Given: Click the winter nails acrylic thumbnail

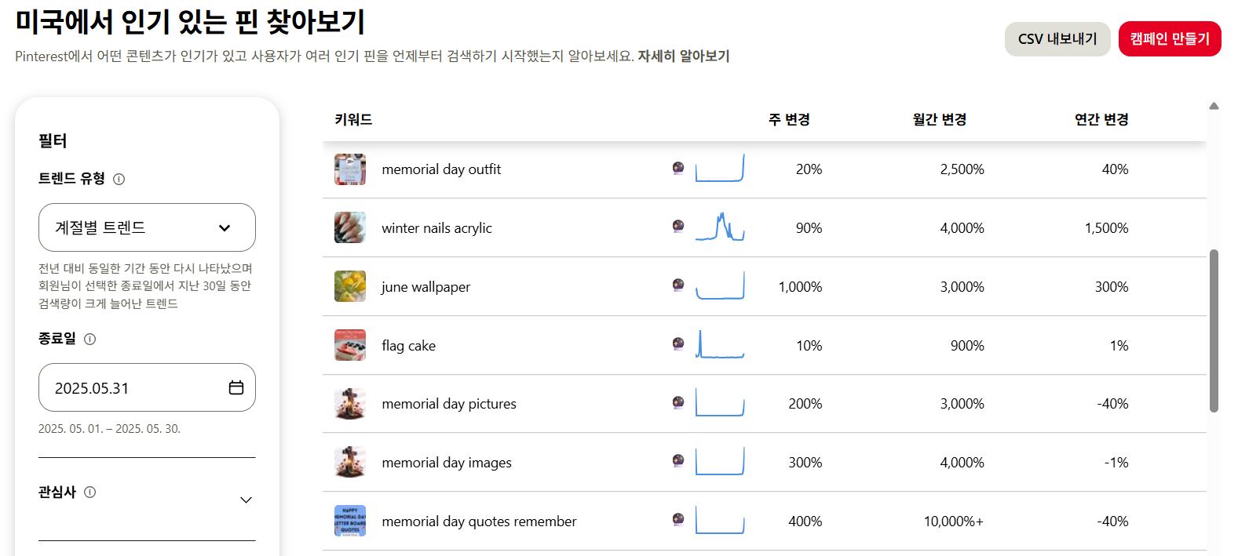Looking at the screenshot, I should coord(350,227).
